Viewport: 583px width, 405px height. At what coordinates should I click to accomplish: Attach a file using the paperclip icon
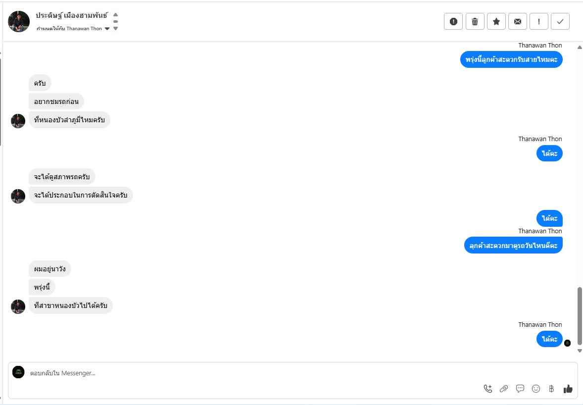pyautogui.click(x=504, y=389)
